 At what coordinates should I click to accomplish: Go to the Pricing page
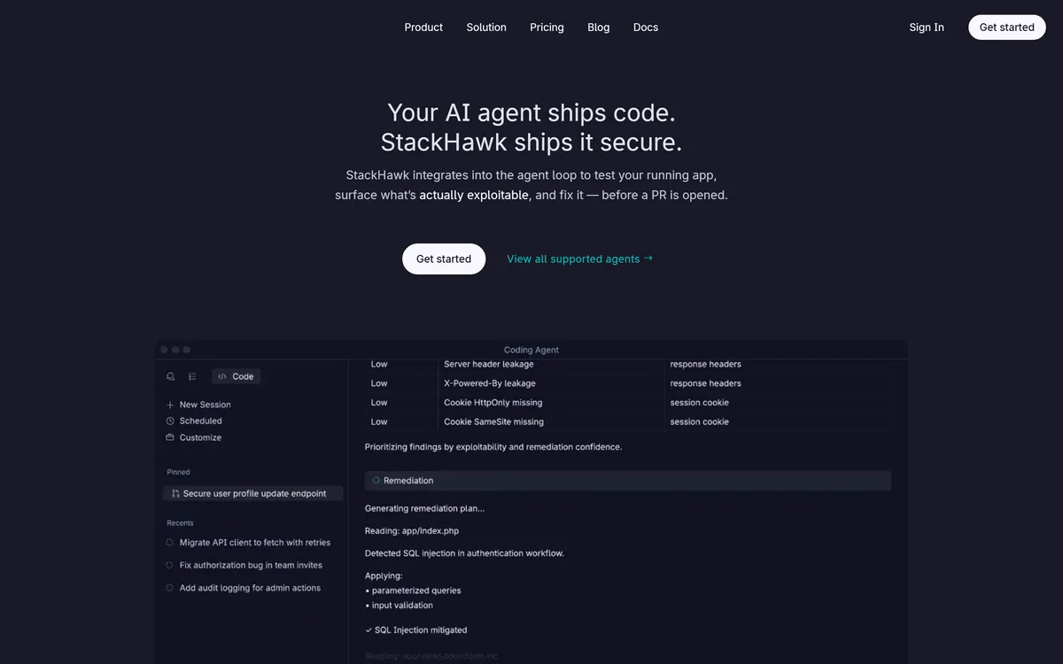(x=547, y=27)
